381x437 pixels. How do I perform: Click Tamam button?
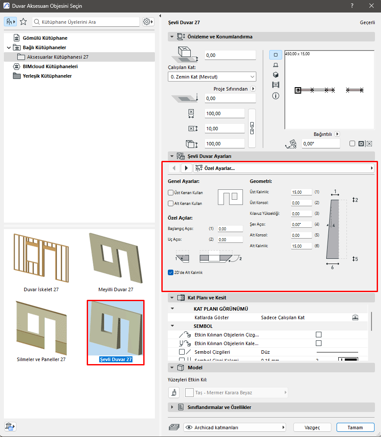coord(356,427)
